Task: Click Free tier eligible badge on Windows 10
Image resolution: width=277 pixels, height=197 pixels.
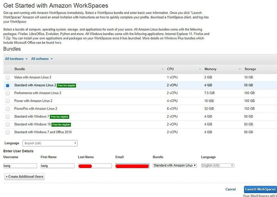Action: [x=61, y=125]
